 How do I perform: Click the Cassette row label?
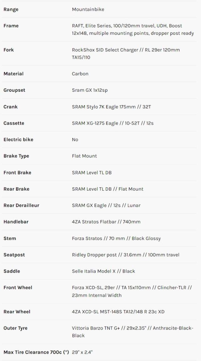click(14, 123)
